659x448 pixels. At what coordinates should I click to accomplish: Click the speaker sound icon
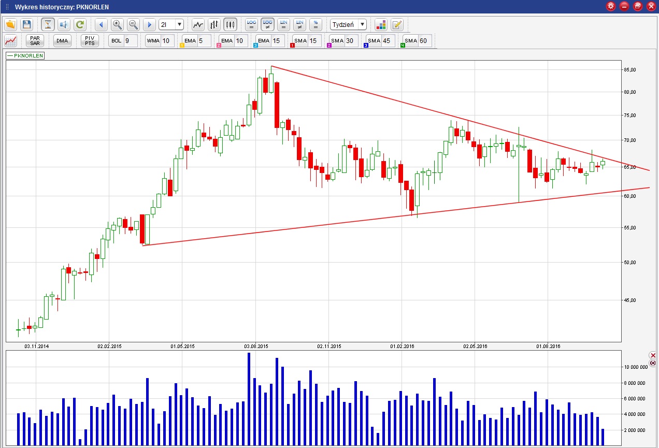click(64, 24)
